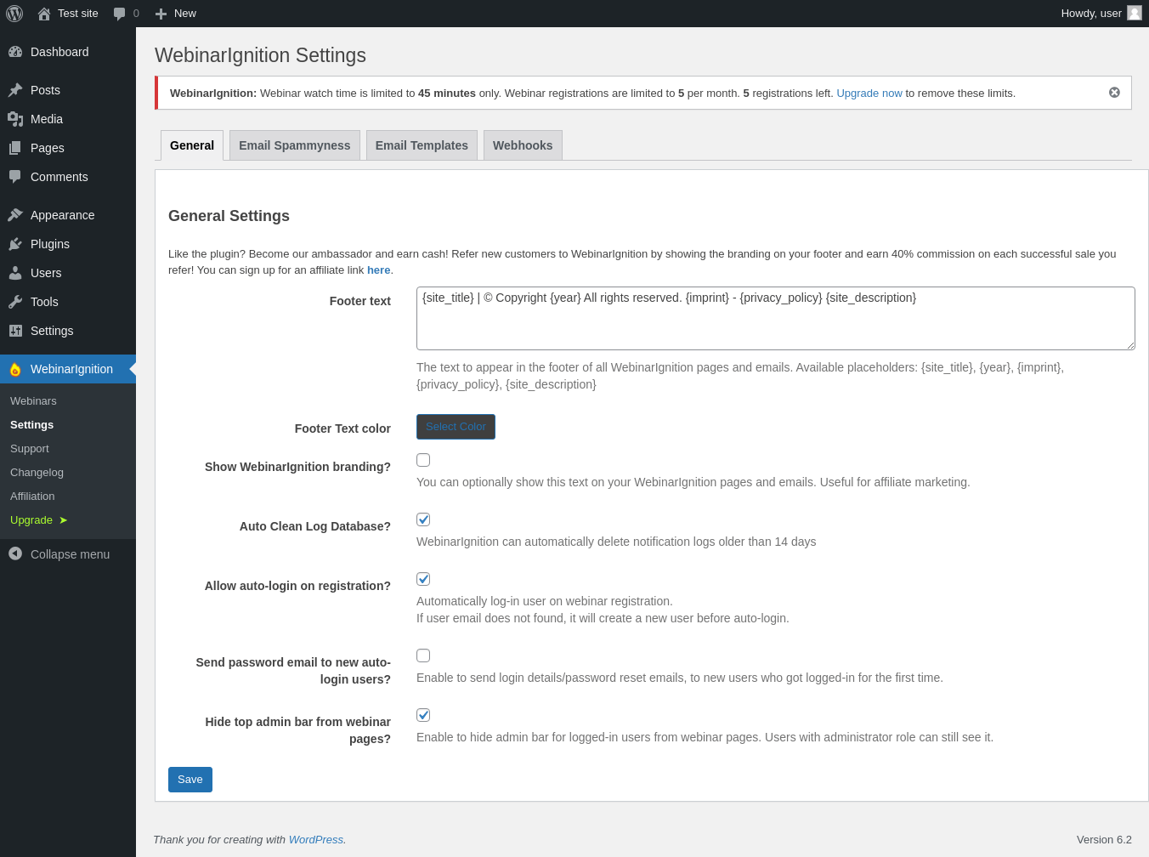This screenshot has width=1149, height=857.
Task: Click the user avatar in admin bar
Action: pyautogui.click(x=1135, y=13)
